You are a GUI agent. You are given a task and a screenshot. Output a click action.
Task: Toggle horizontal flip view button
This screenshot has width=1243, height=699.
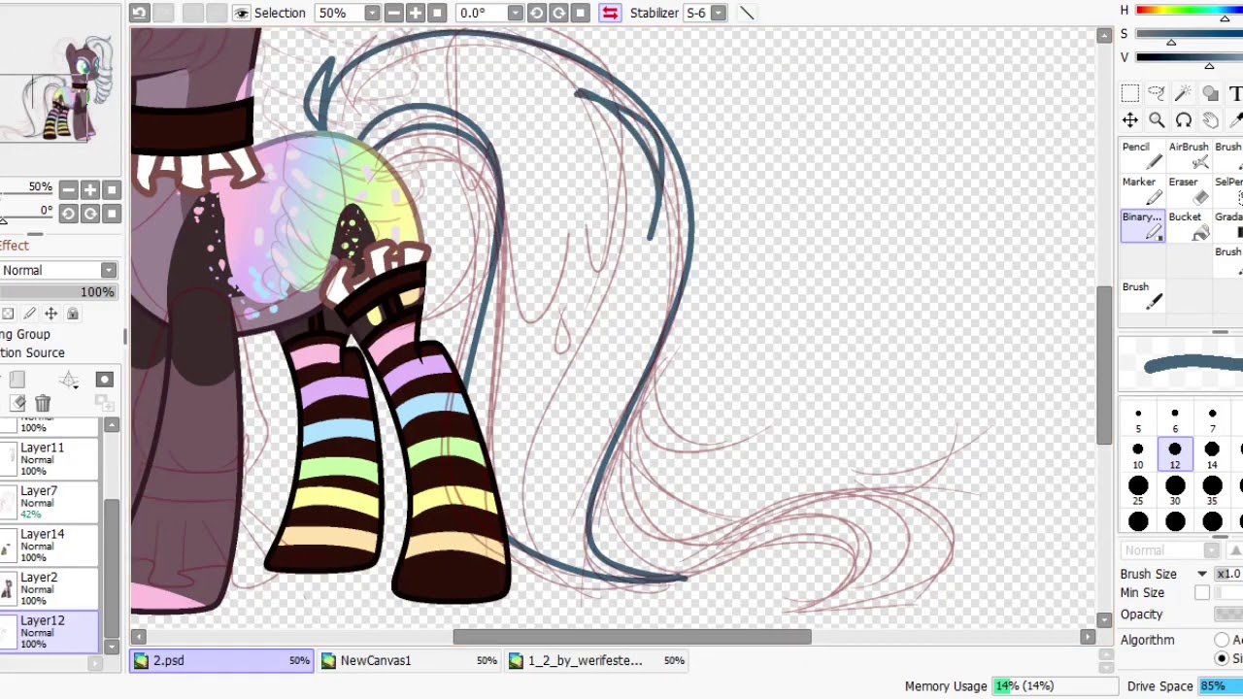(610, 13)
